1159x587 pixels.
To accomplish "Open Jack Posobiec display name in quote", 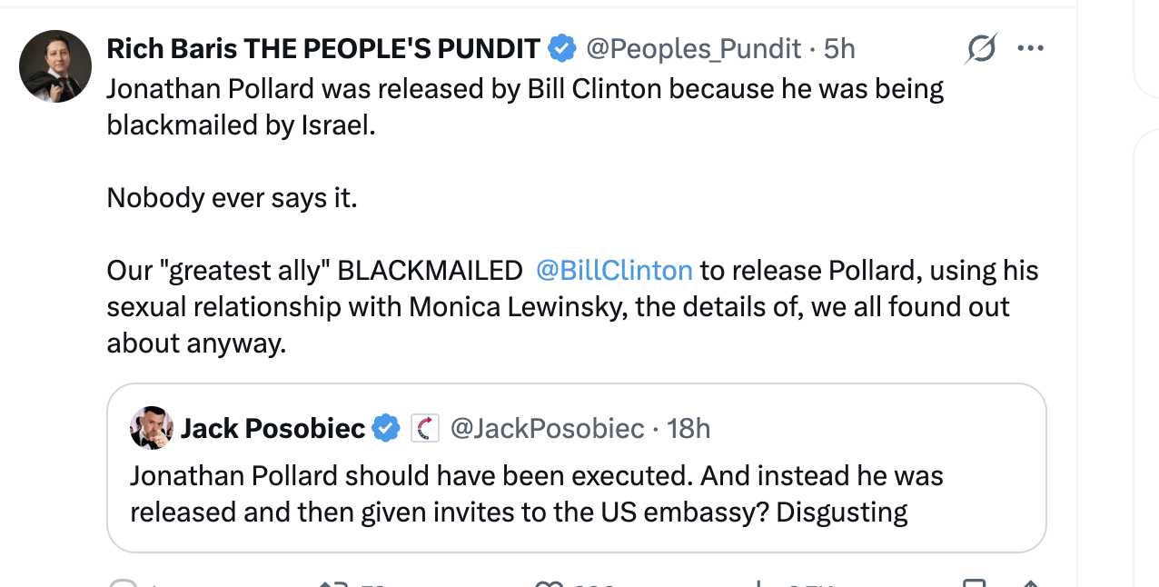I will (272, 427).
